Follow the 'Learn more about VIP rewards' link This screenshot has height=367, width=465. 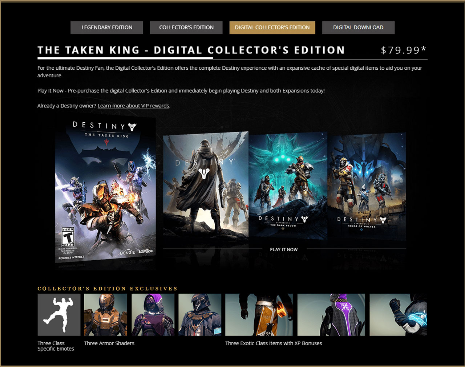coord(133,106)
